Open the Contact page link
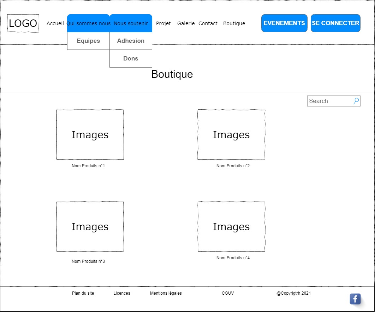Image resolution: width=375 pixels, height=312 pixels. 208,23
